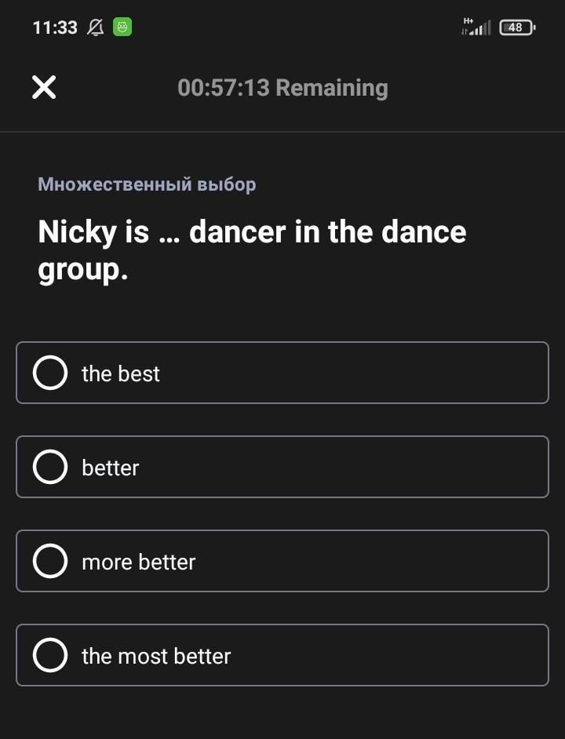
Task: Tap the mobile signal strength bars
Action: pos(480,30)
